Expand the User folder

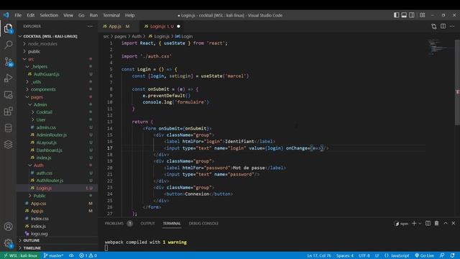pyautogui.click(x=41, y=120)
